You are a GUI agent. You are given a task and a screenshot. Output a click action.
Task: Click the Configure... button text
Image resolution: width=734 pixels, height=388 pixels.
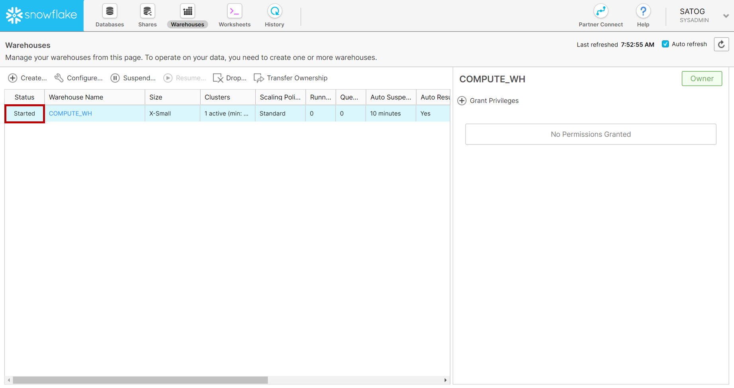point(85,78)
